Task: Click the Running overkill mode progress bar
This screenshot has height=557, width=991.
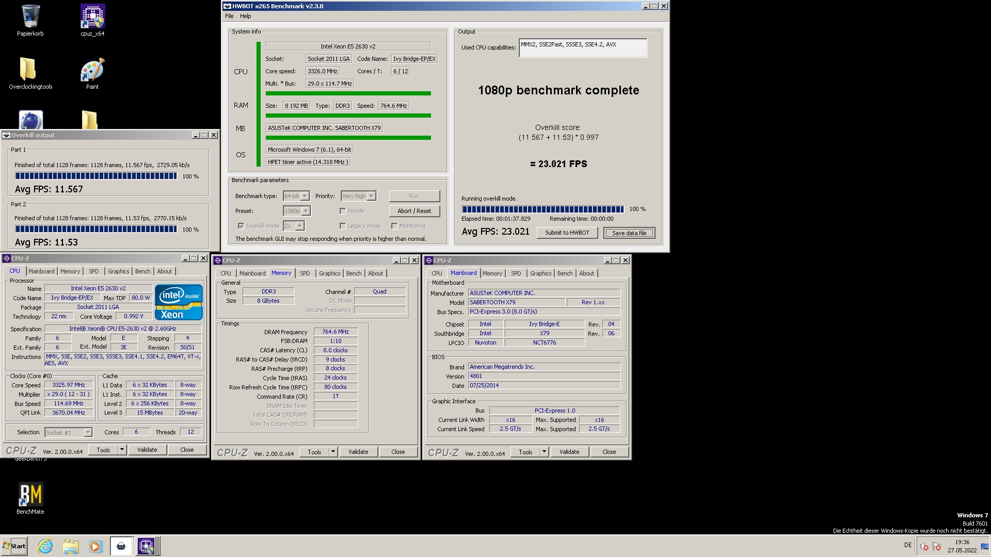Action: click(543, 209)
